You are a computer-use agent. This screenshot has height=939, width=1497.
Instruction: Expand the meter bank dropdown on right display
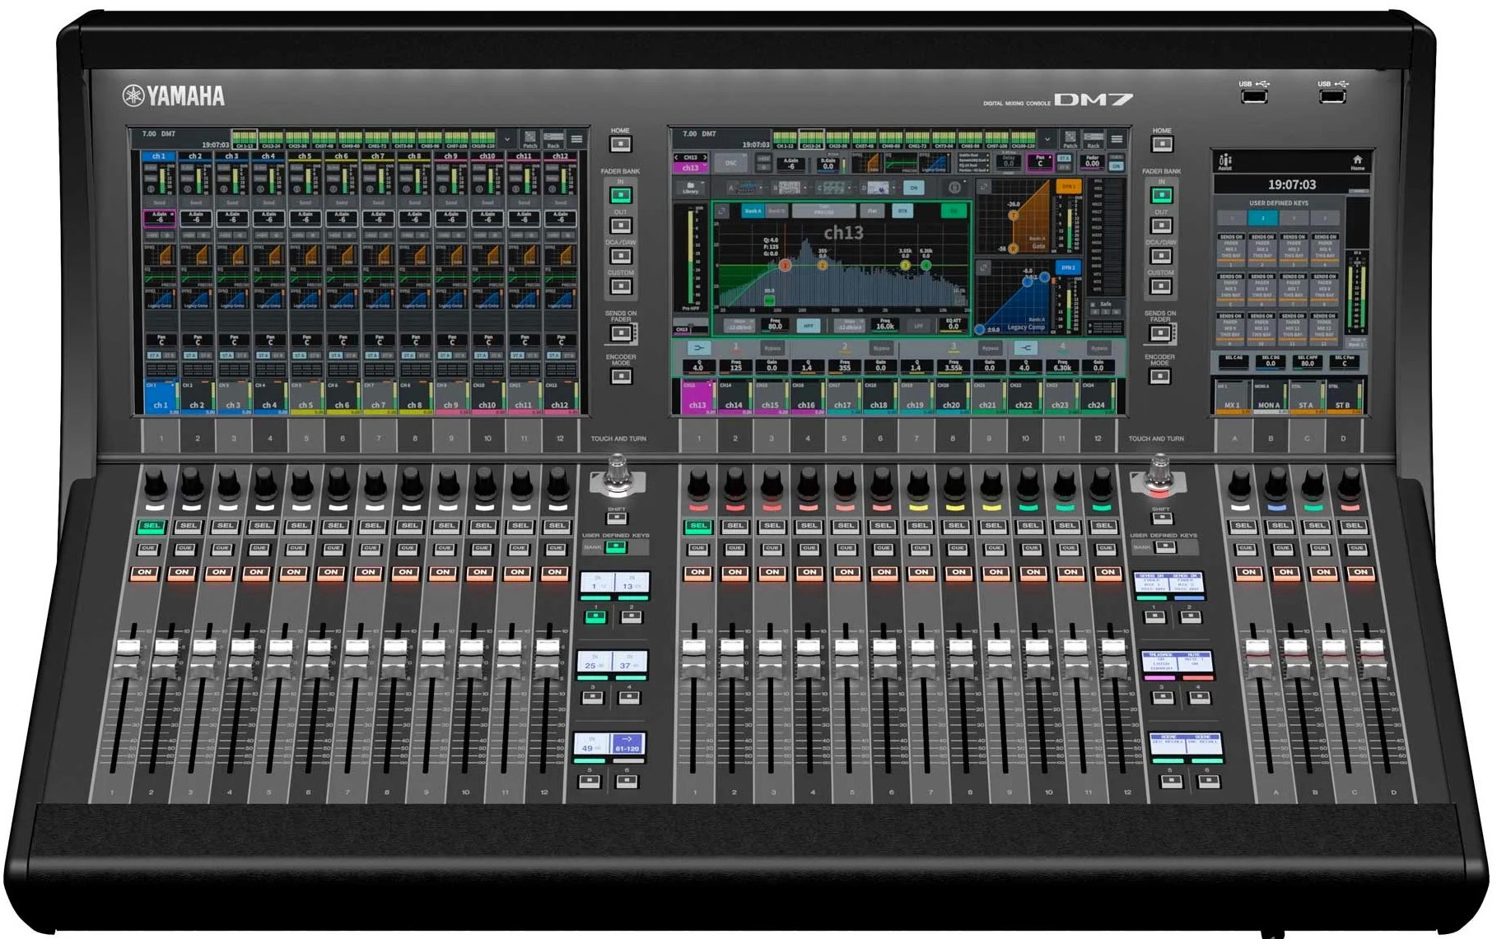tap(1047, 139)
